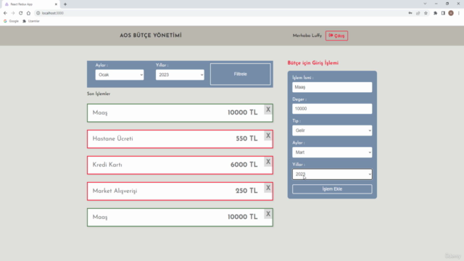Go forward using browser forward arrow
The width and height of the screenshot is (464, 261).
click(13, 13)
